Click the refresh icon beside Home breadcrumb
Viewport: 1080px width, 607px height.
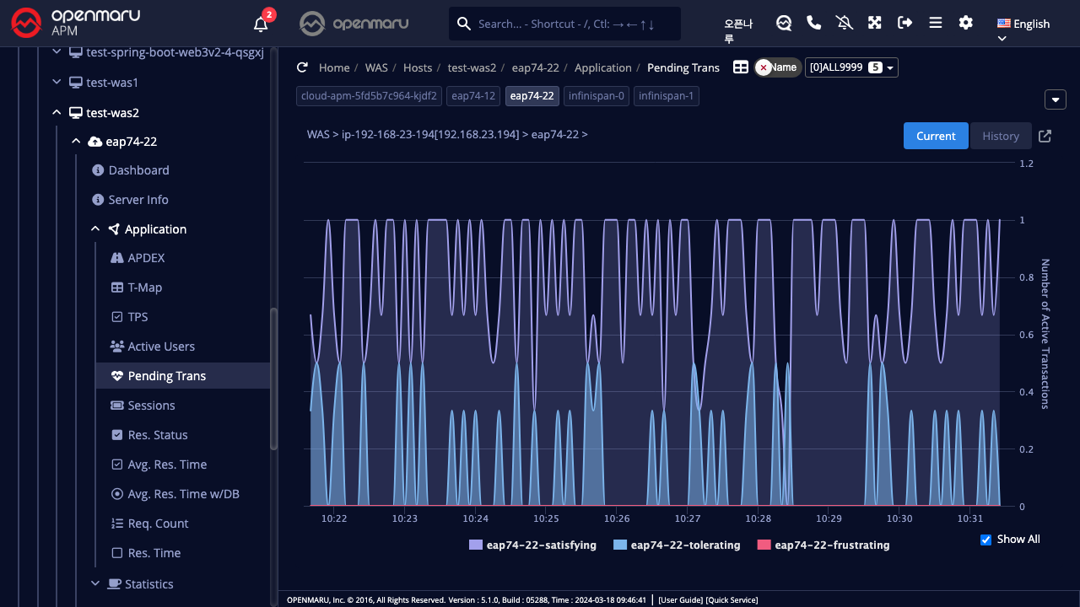(x=302, y=67)
